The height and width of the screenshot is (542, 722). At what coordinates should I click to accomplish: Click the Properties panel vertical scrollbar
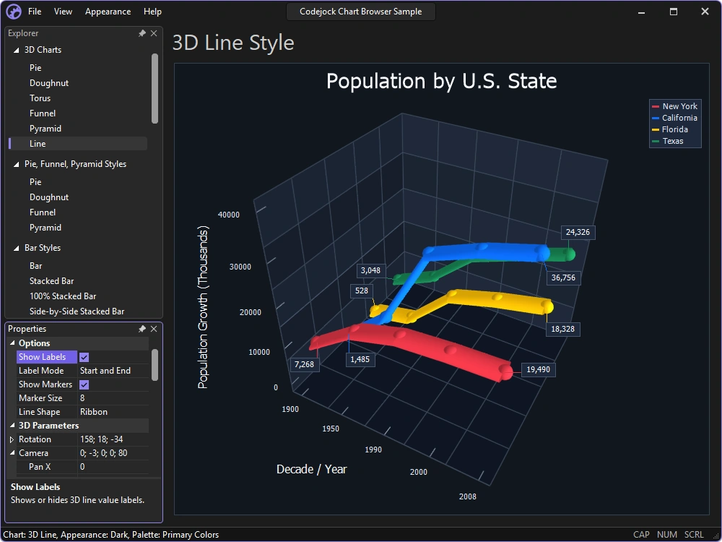point(155,365)
